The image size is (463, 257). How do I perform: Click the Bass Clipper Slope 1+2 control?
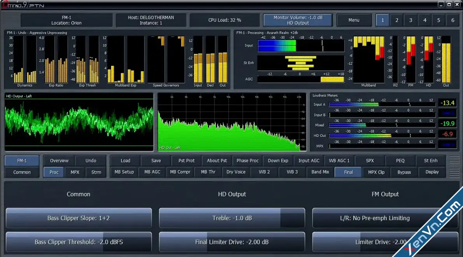click(79, 218)
